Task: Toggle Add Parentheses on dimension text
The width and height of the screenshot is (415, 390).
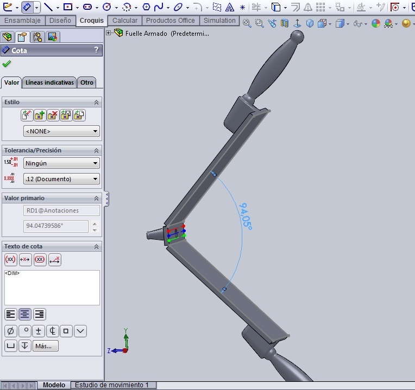Action: click(10, 259)
